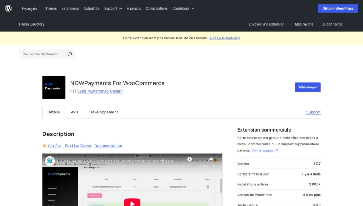Click the NOWPayments plugin logo
The image size is (363, 206).
54,87
